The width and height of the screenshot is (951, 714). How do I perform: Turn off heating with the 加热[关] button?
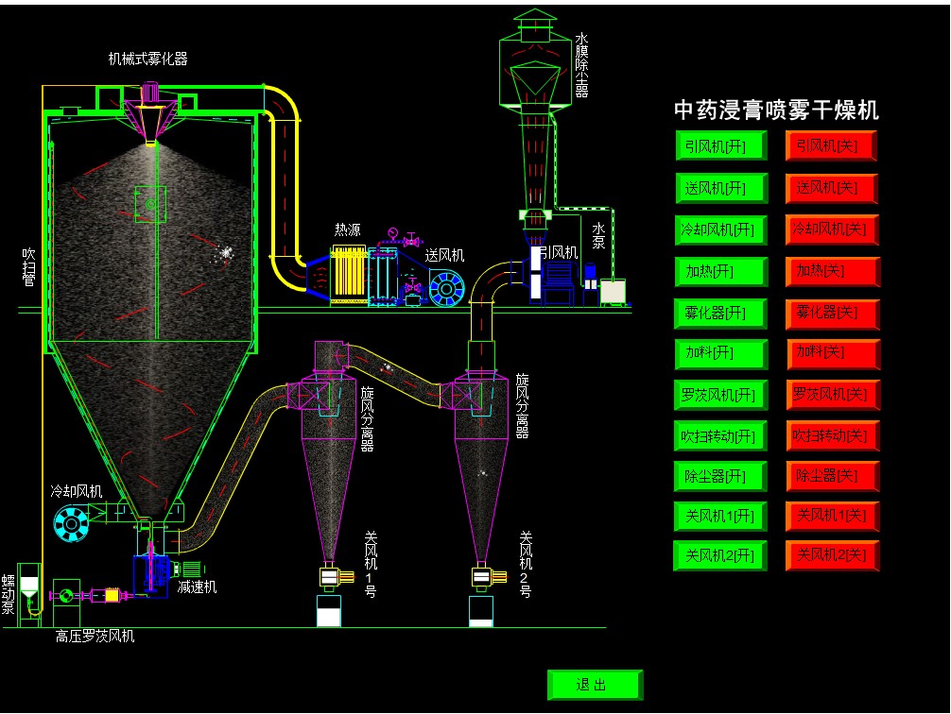(x=832, y=272)
